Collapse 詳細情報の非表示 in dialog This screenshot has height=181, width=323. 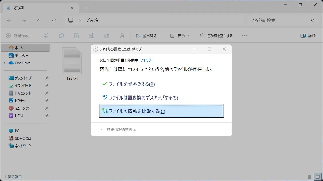[118, 130]
